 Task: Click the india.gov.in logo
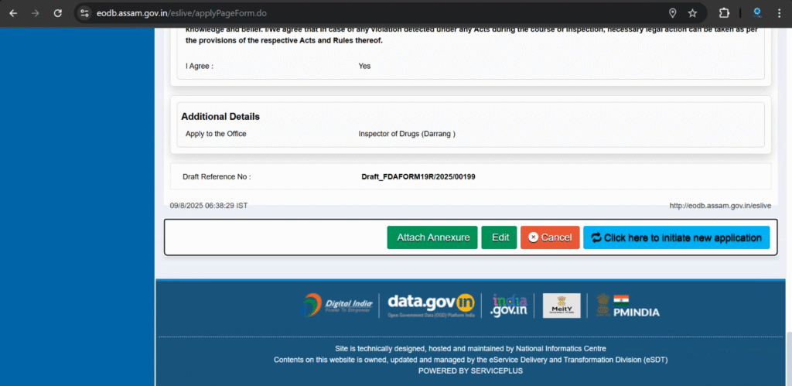pos(509,305)
